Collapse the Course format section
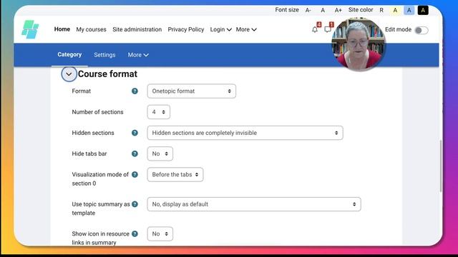Viewport: 458px width, 257px height. 69,74
